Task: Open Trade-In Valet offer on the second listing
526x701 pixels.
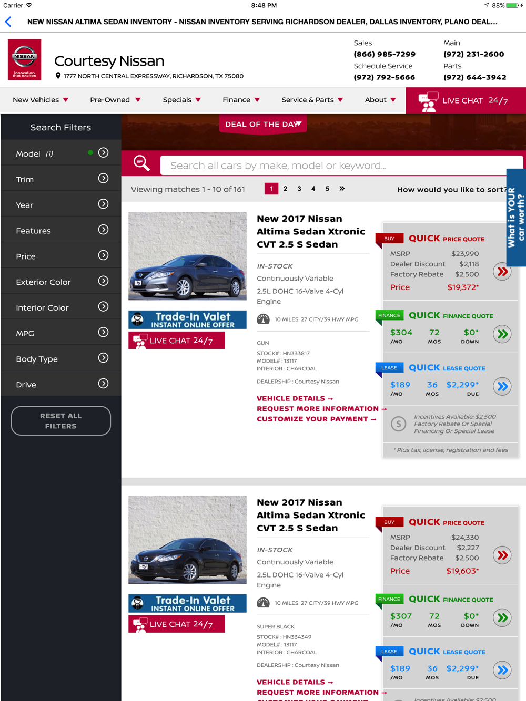Action: (x=187, y=603)
